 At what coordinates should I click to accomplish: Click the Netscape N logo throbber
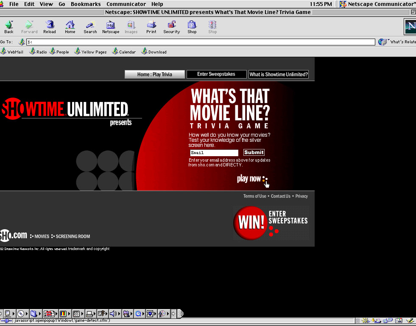click(x=410, y=26)
